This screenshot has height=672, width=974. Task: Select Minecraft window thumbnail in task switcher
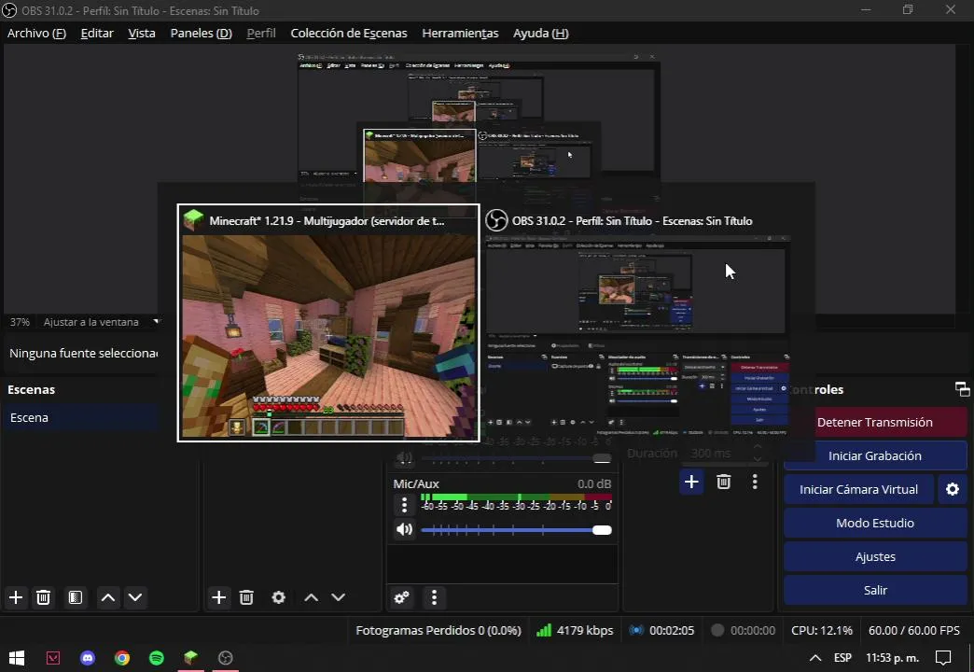328,323
